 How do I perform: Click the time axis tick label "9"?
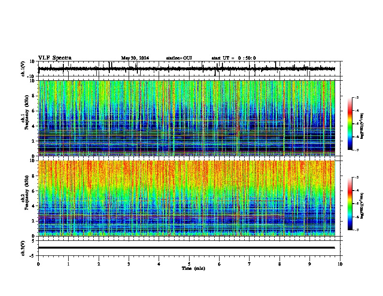(309, 264)
